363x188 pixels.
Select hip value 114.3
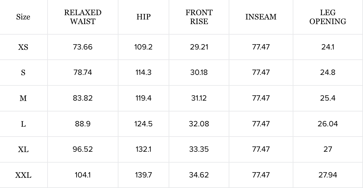pos(144,73)
